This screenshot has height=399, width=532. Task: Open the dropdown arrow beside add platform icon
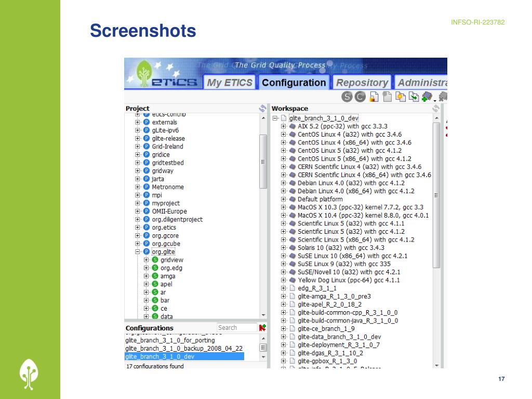click(x=435, y=101)
